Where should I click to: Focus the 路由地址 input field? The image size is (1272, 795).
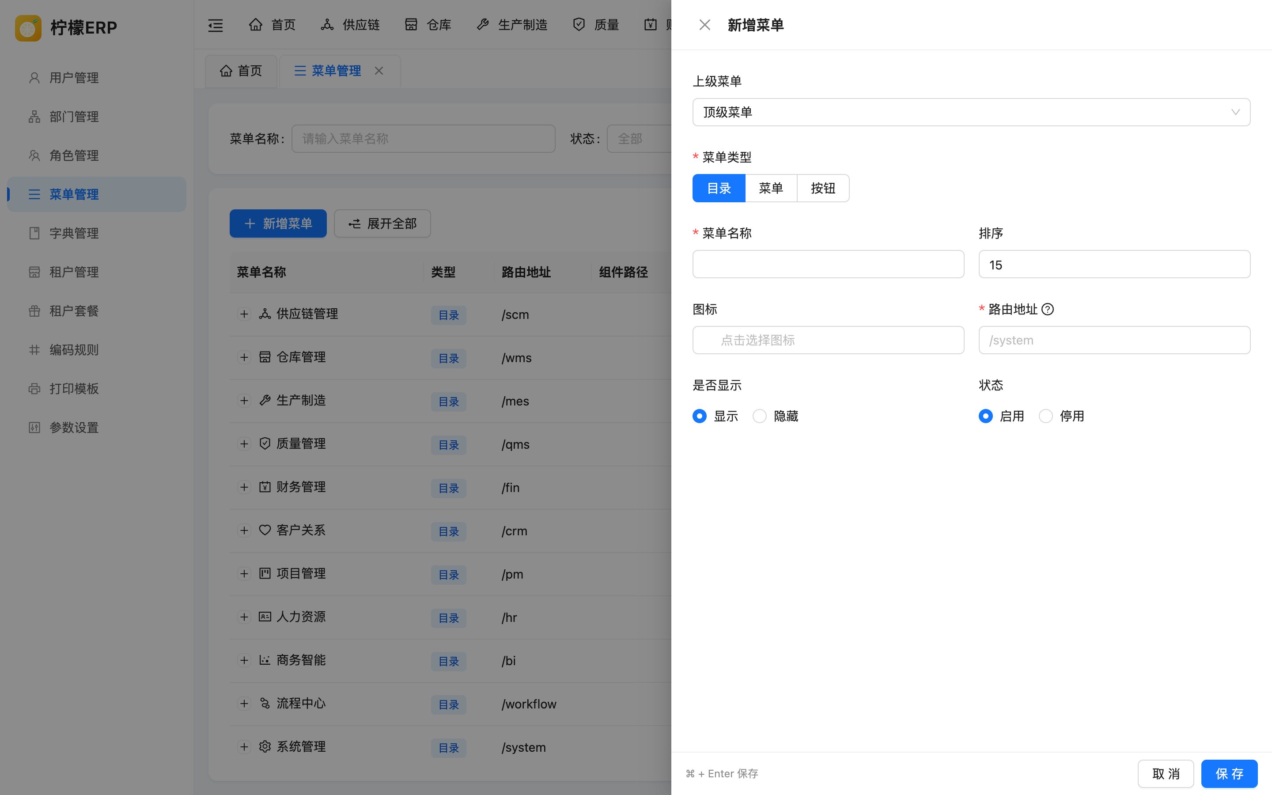(x=1114, y=340)
